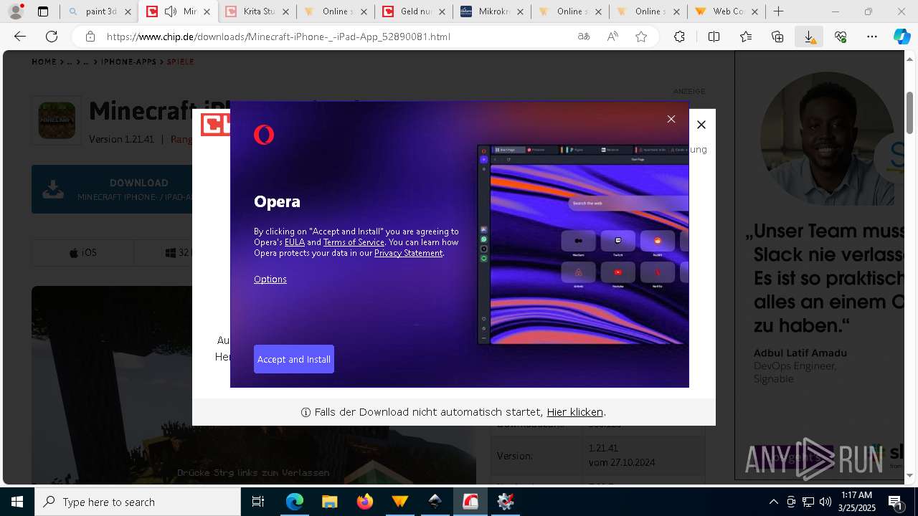918x516 pixels.
Task: Click the Opera logo in installer
Action: [264, 134]
